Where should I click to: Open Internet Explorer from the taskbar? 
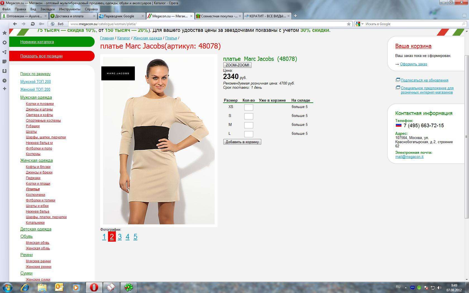click(25, 287)
